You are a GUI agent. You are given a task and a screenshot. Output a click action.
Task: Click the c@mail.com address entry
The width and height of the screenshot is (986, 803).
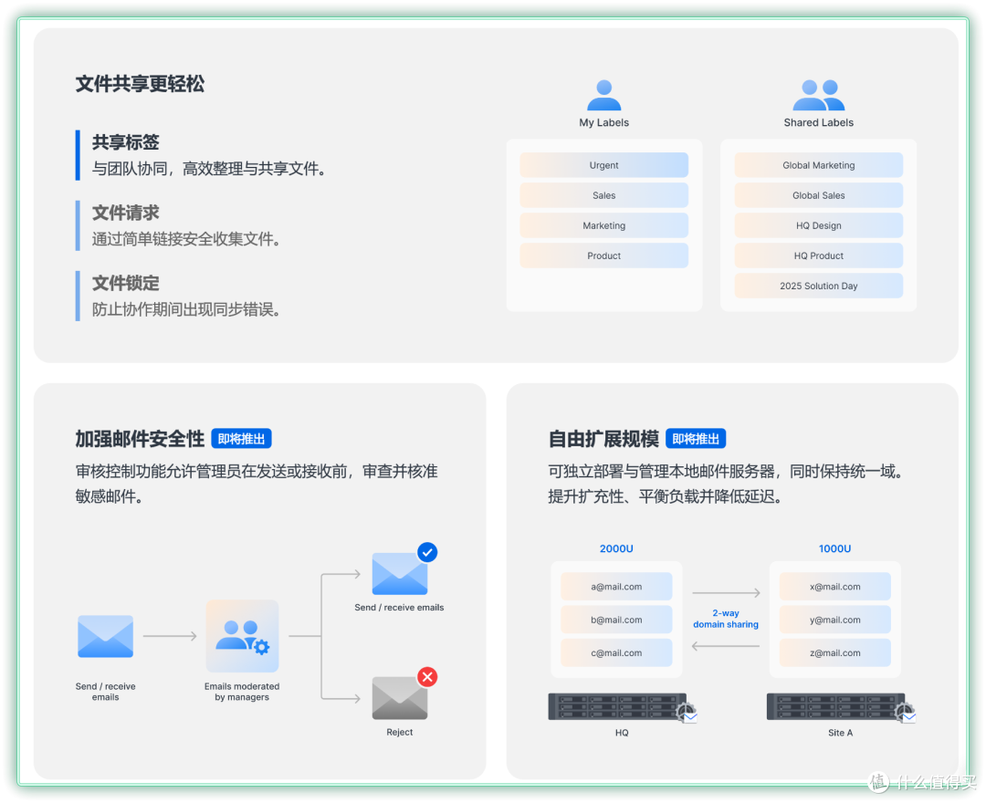616,652
